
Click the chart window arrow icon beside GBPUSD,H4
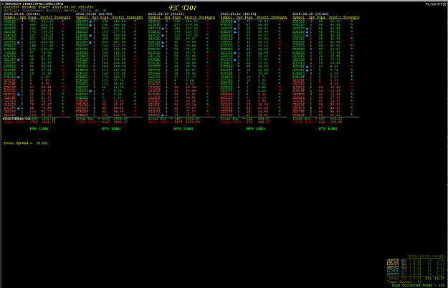coord(3,4)
